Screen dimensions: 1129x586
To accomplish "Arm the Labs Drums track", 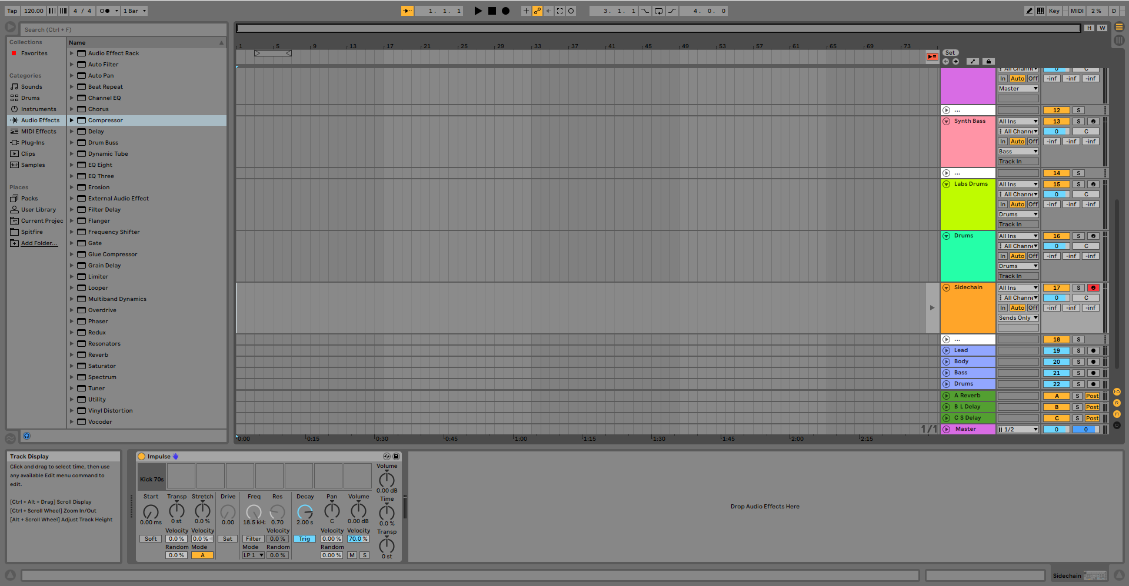I will [1093, 185].
